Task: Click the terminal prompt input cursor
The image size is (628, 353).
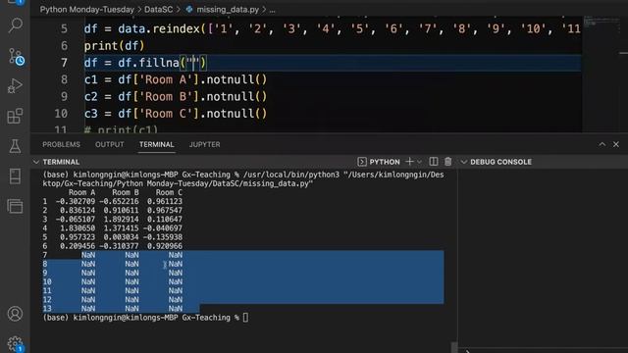Action: coord(245,318)
